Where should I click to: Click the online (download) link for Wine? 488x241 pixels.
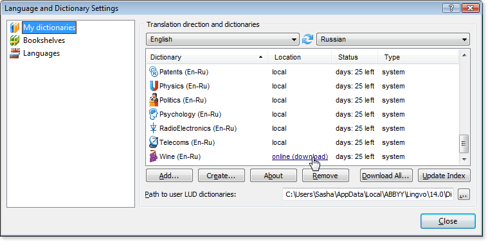pyautogui.click(x=300, y=156)
